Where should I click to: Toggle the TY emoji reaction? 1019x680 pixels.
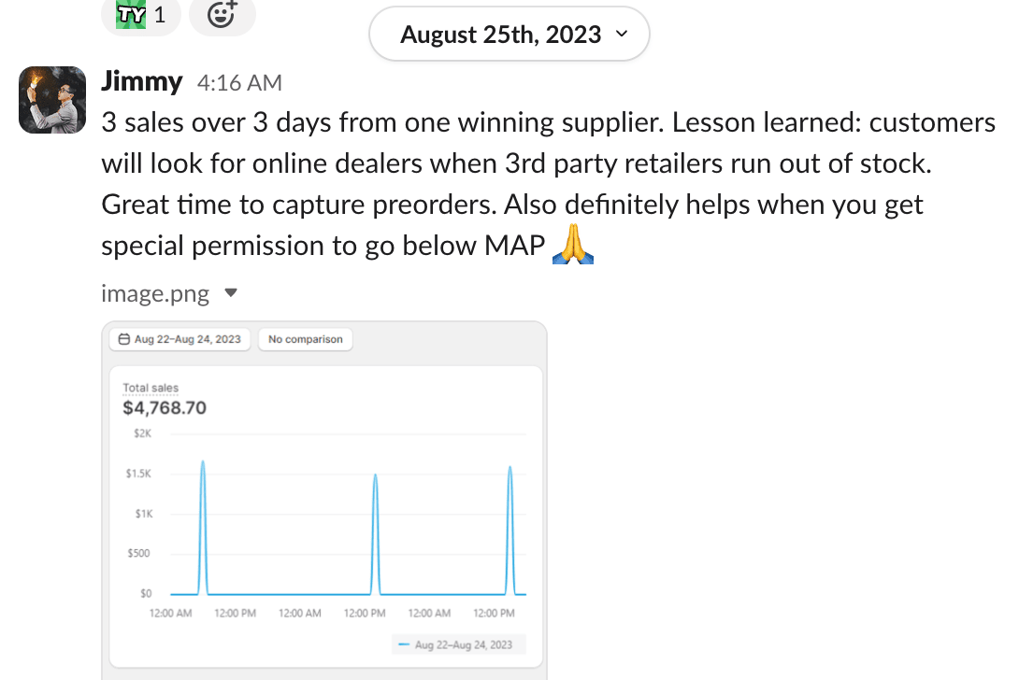point(139,15)
